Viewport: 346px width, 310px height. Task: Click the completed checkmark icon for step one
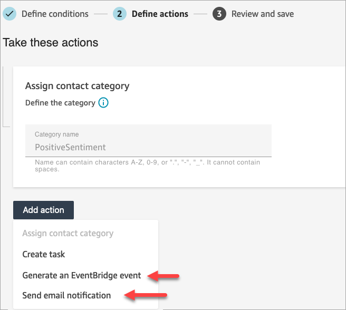(x=9, y=14)
